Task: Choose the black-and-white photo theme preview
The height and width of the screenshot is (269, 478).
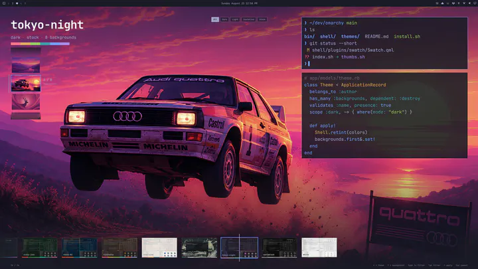Action: pyautogui.click(x=199, y=248)
